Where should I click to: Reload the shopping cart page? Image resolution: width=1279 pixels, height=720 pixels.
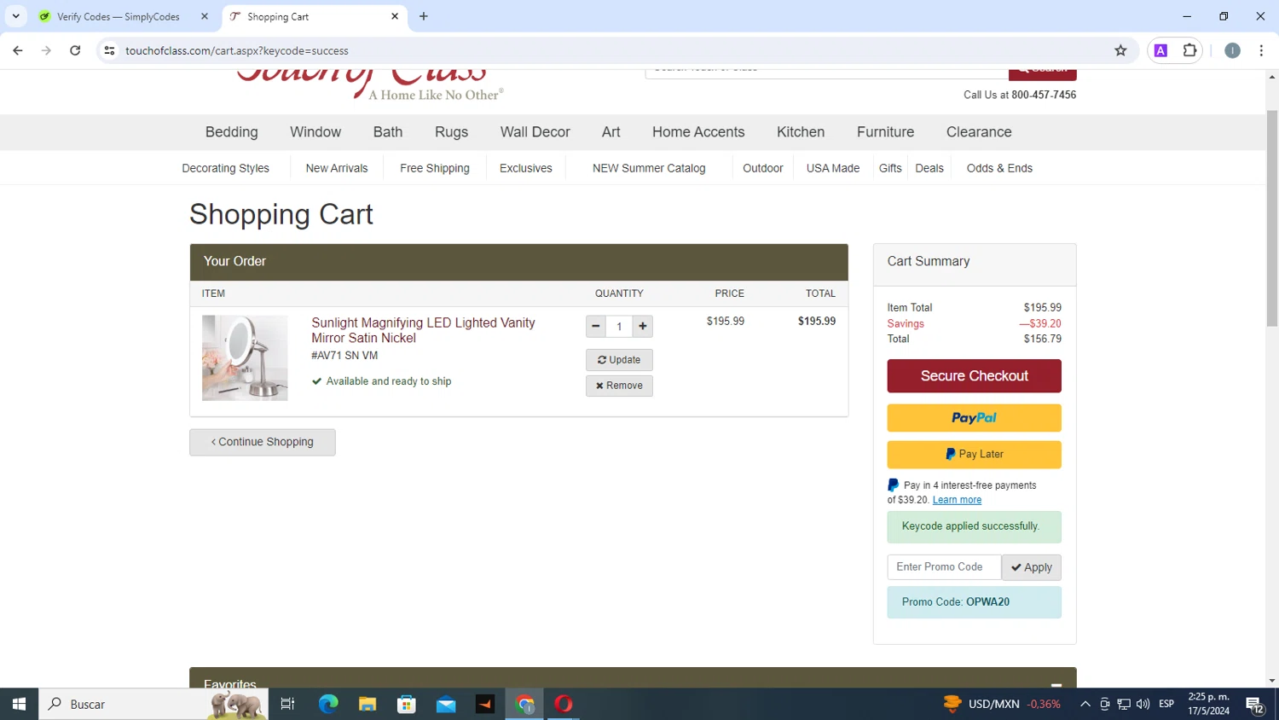[x=75, y=50]
